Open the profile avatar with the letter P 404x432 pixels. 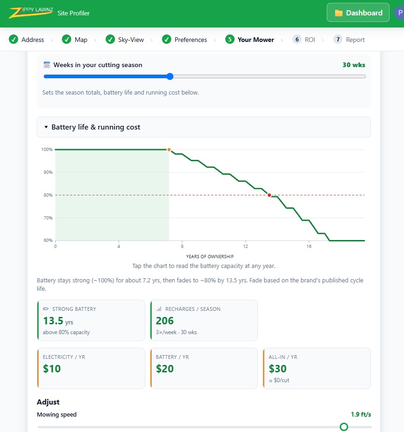click(x=400, y=13)
